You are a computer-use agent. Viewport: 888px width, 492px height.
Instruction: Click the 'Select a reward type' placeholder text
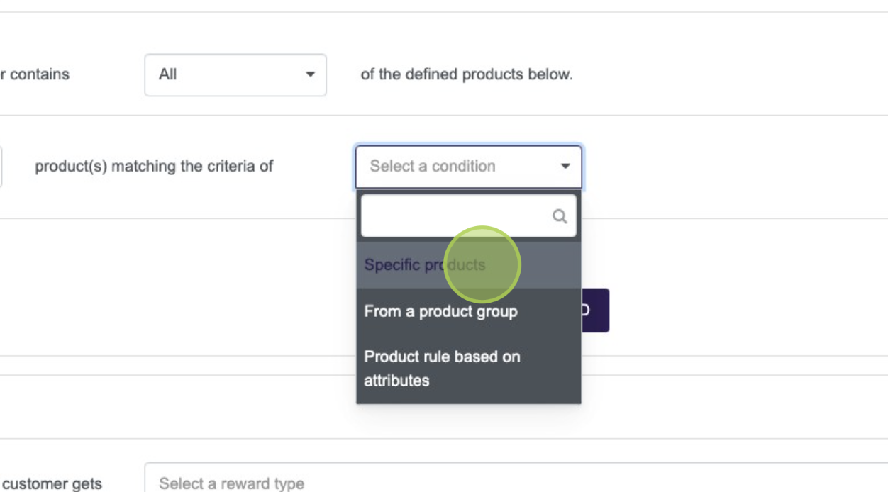pos(231,483)
